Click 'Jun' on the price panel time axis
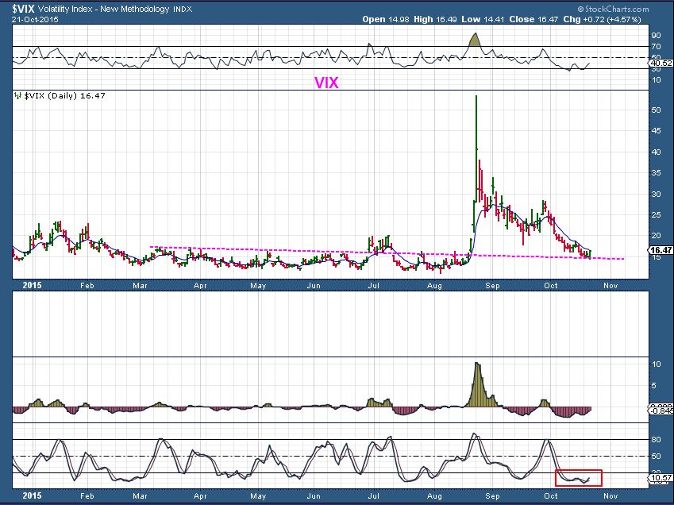The height and width of the screenshot is (505, 674). (314, 285)
